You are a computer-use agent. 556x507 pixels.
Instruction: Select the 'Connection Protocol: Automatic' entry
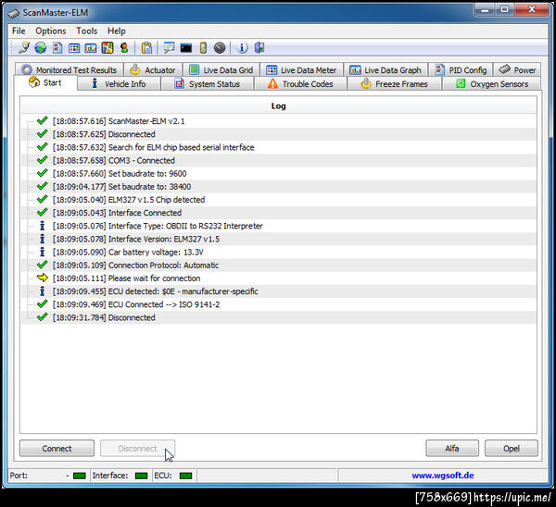(278, 266)
